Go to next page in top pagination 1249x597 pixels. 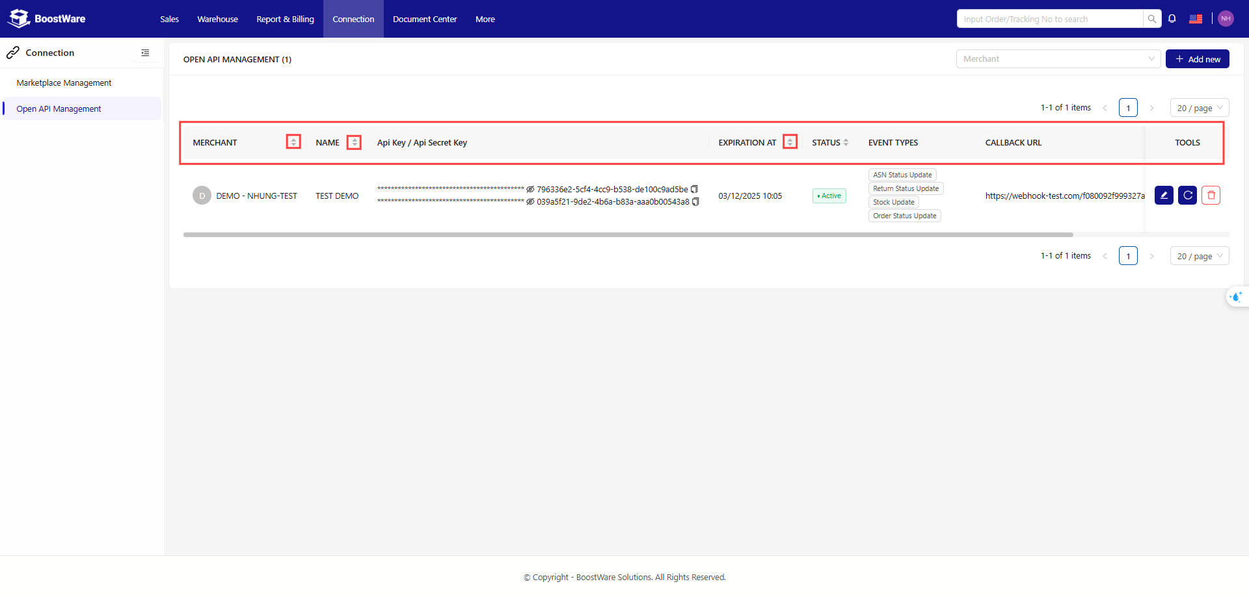[x=1151, y=108]
